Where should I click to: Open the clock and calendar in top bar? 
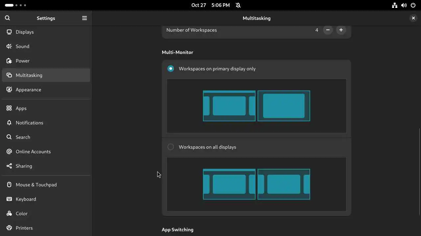click(210, 5)
